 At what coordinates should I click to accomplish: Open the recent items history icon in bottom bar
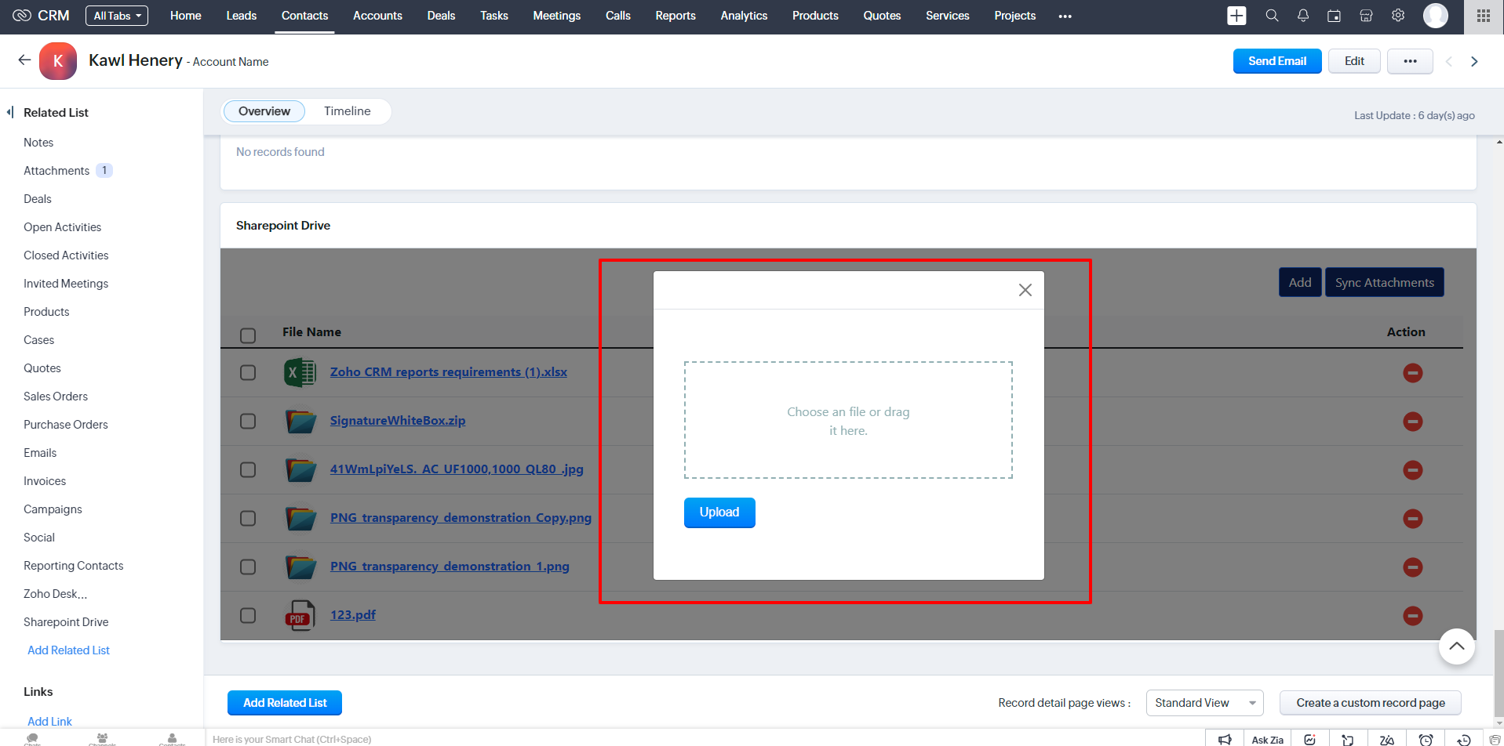[1464, 739]
